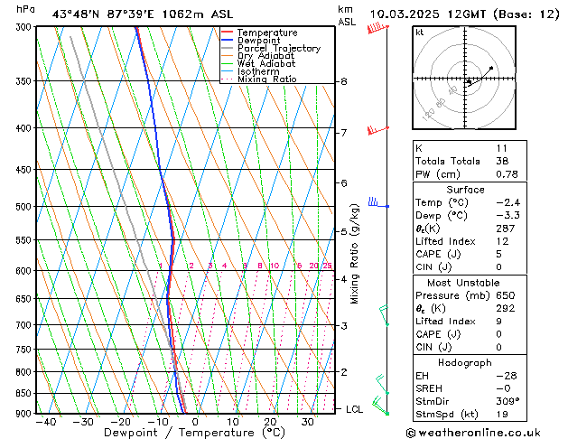Image resolution: width=568 pixels, height=439 pixels.
Task: Click the mixing ratio 10 label
Action: point(275,266)
